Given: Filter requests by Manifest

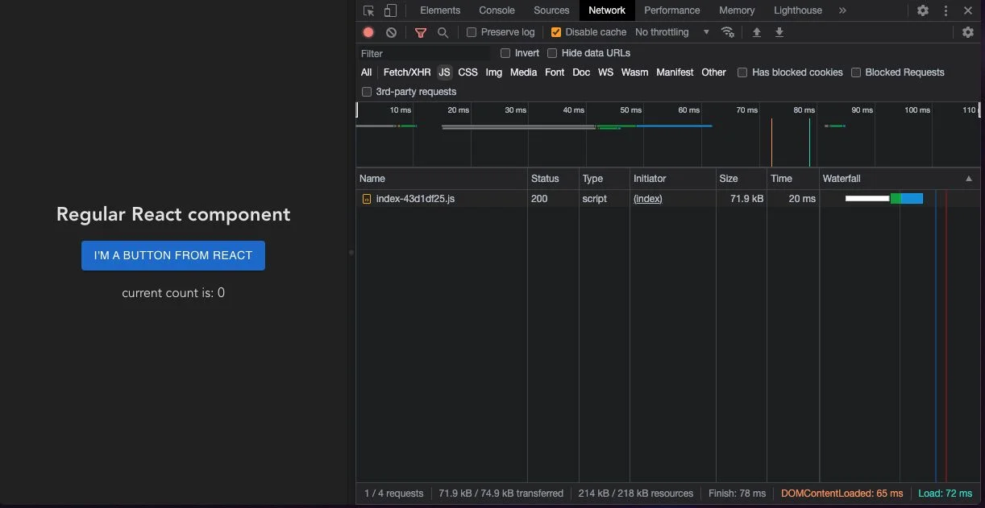Looking at the screenshot, I should tap(675, 72).
